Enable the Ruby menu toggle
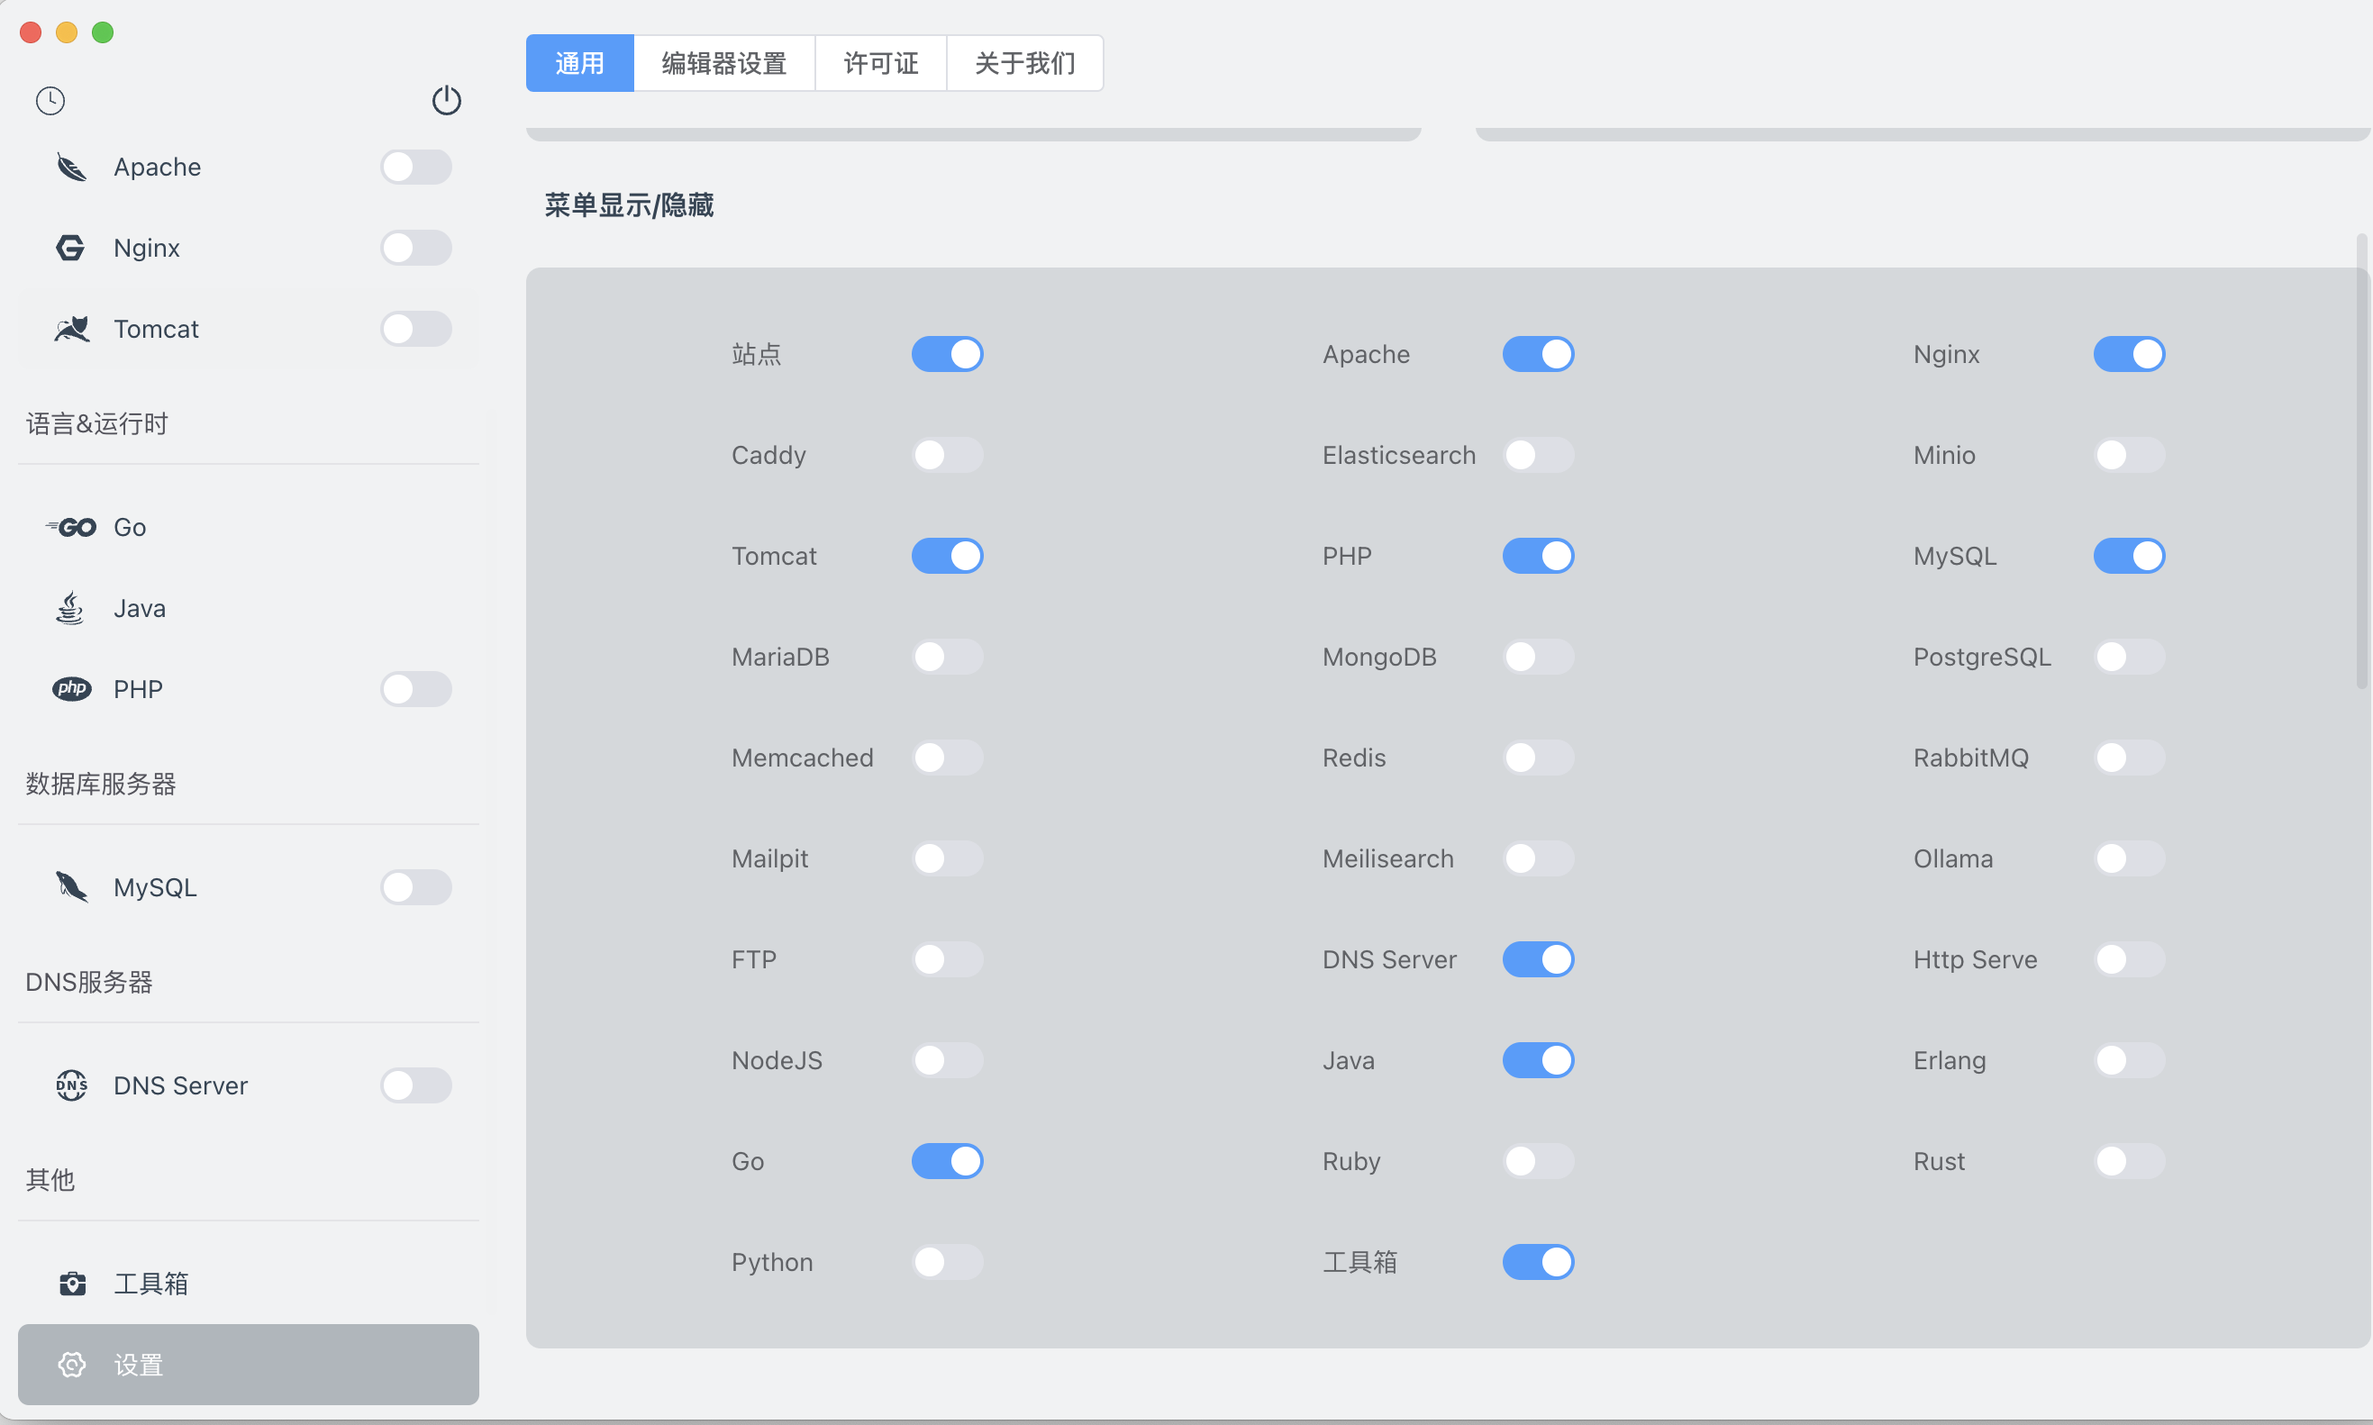 pos(1539,1161)
